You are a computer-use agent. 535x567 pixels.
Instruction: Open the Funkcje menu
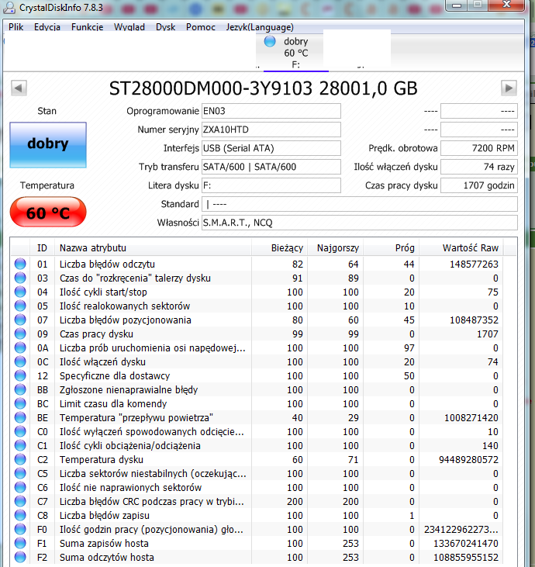[87, 27]
